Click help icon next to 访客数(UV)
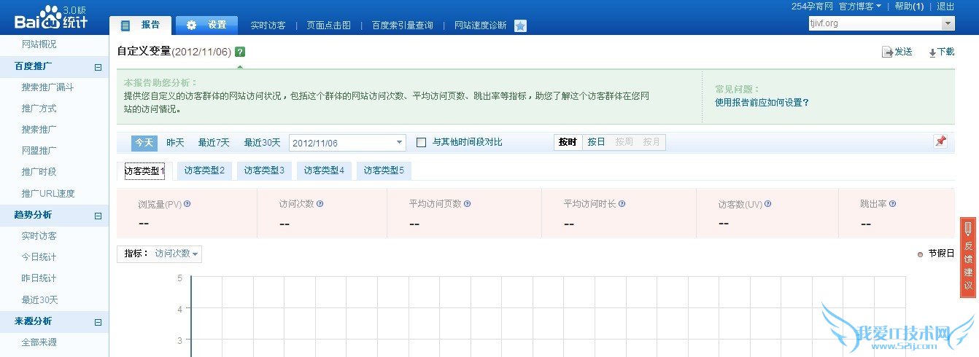The image size is (979, 357). tap(767, 204)
